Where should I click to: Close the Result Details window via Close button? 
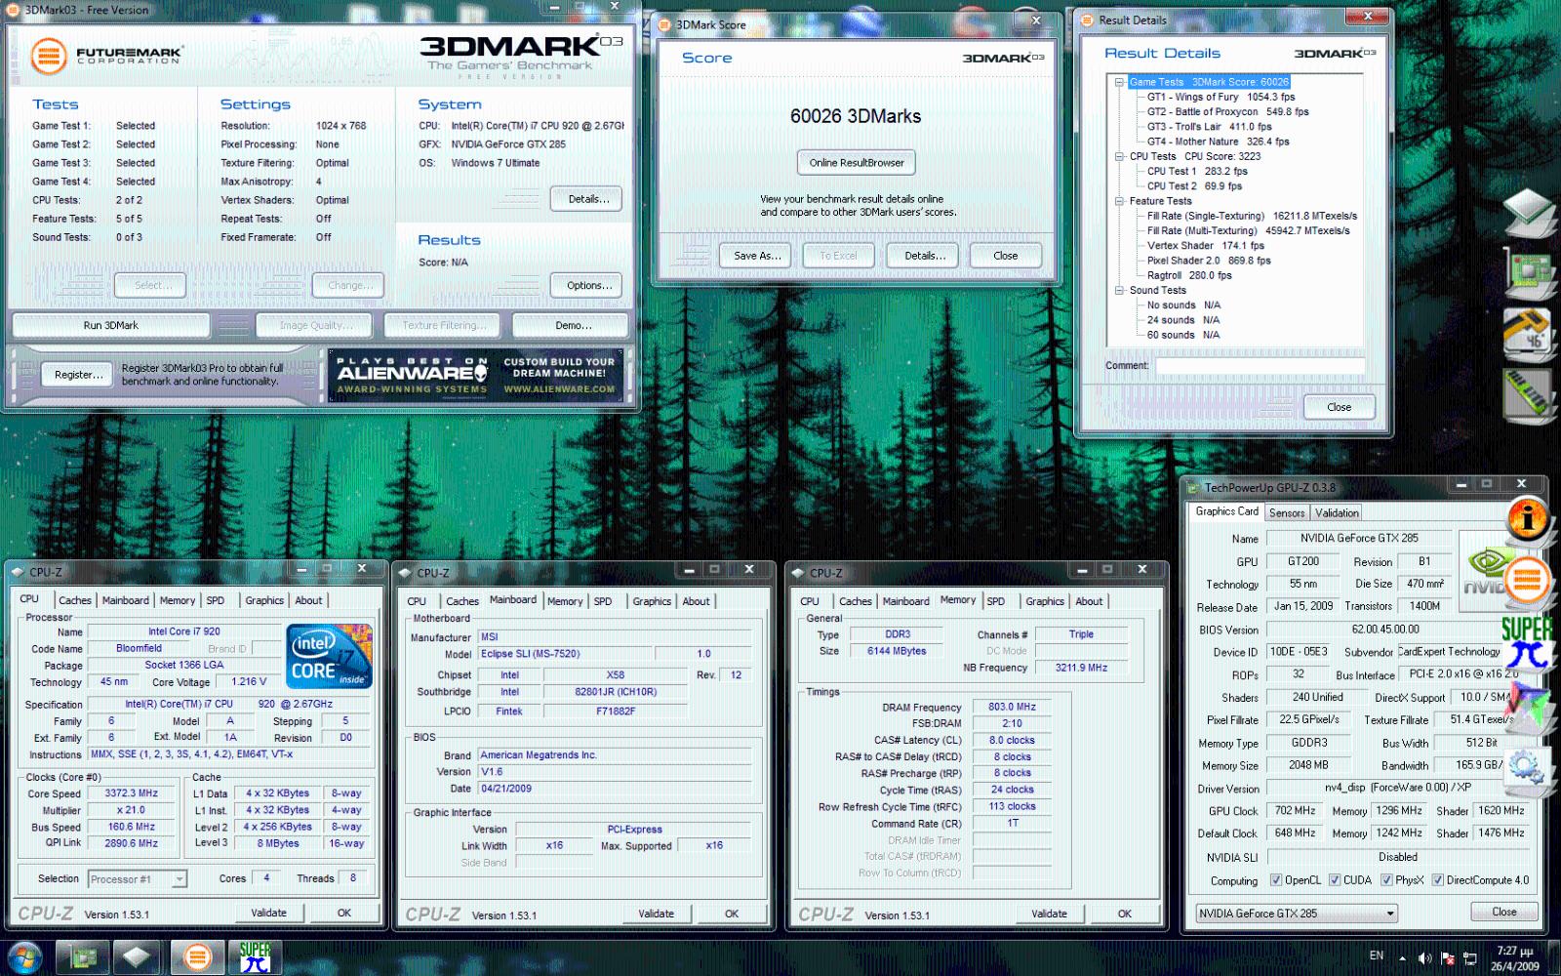1339,407
